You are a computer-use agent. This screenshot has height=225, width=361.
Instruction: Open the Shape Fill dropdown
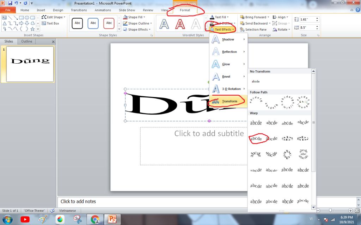[134, 17]
